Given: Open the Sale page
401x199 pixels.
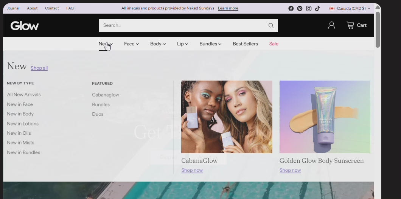Looking at the screenshot, I should point(274,44).
